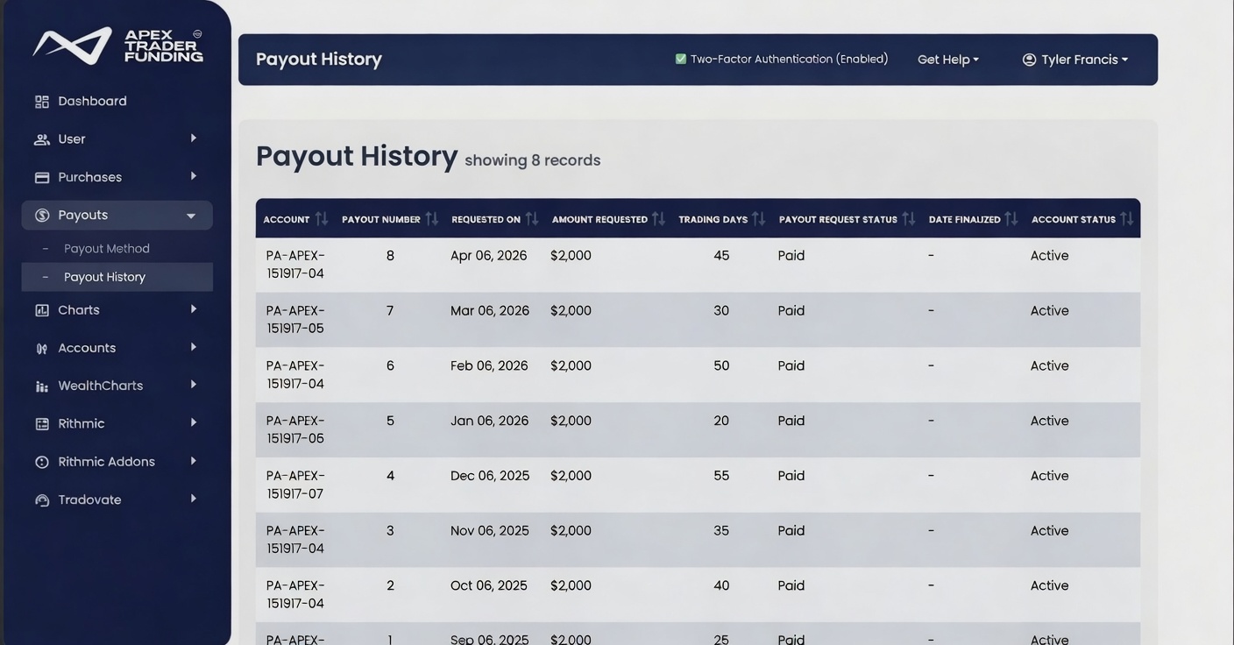Viewport: 1234px width, 645px height.
Task: Click the Dec 06, 2025 date cell
Action: click(490, 476)
